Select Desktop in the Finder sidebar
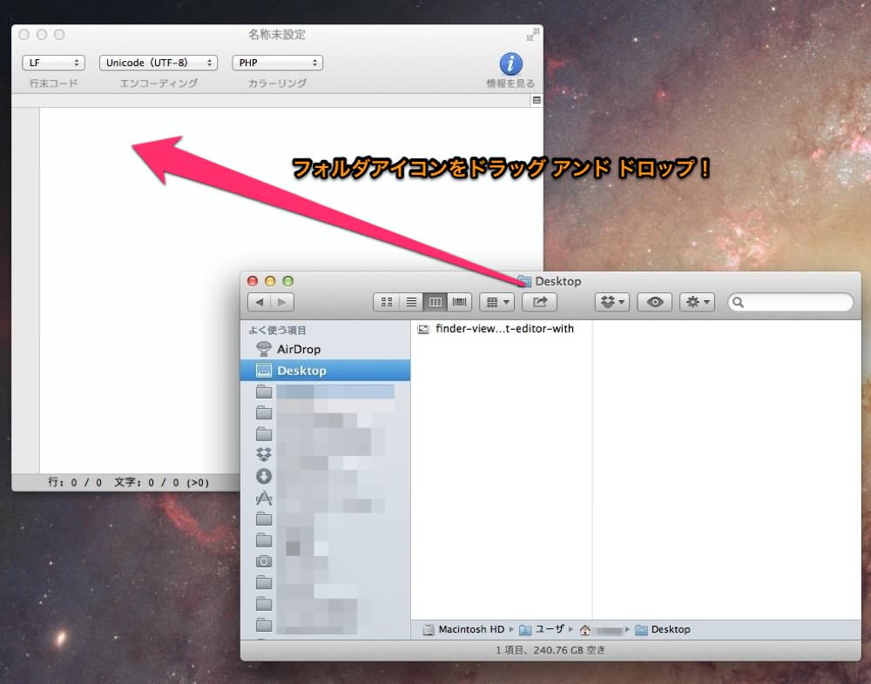Image resolution: width=871 pixels, height=684 pixels. pyautogui.click(x=325, y=371)
